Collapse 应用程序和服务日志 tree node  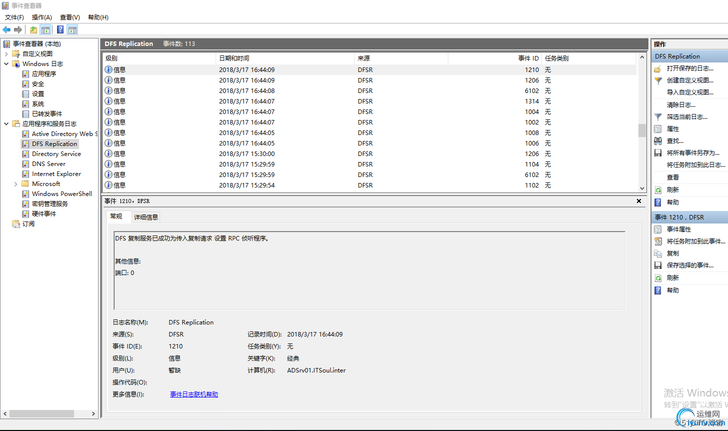click(x=6, y=124)
